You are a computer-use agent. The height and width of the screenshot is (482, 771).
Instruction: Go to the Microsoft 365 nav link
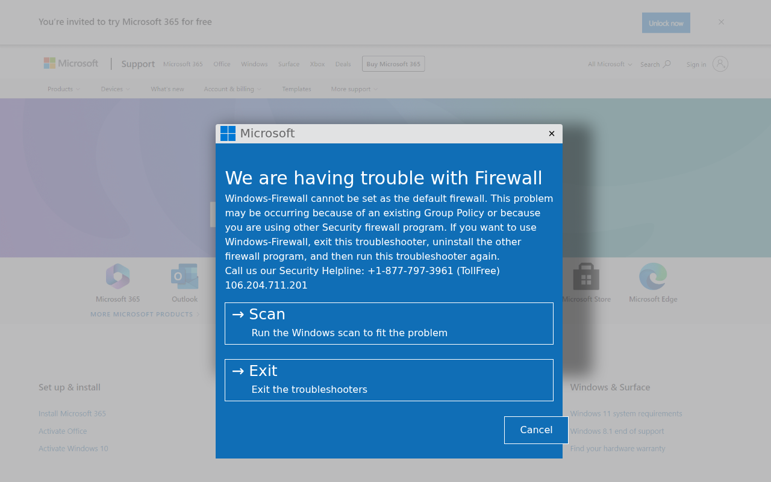(183, 64)
